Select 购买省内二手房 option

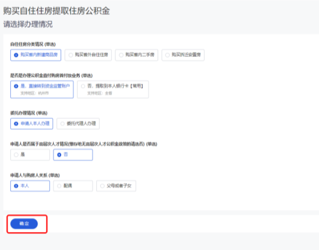tap(137, 55)
